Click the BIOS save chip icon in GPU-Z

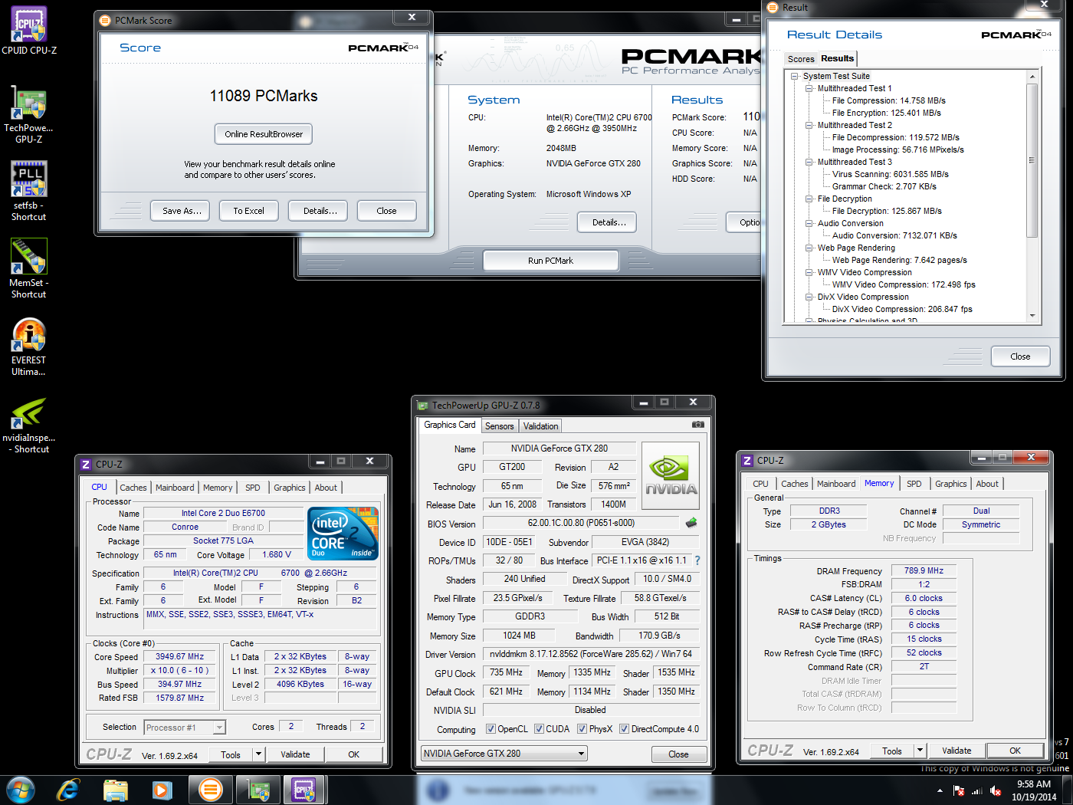691,523
